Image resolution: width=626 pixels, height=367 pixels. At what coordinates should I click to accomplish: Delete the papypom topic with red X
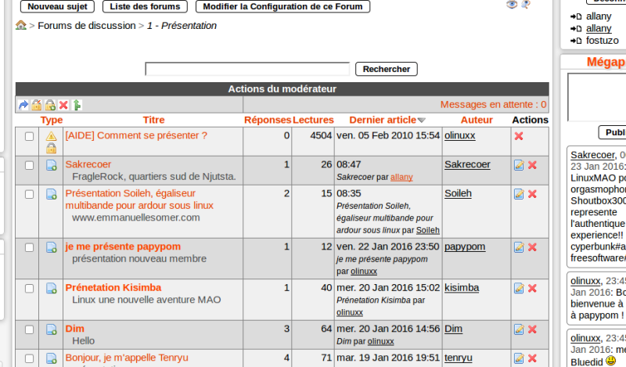tap(532, 247)
